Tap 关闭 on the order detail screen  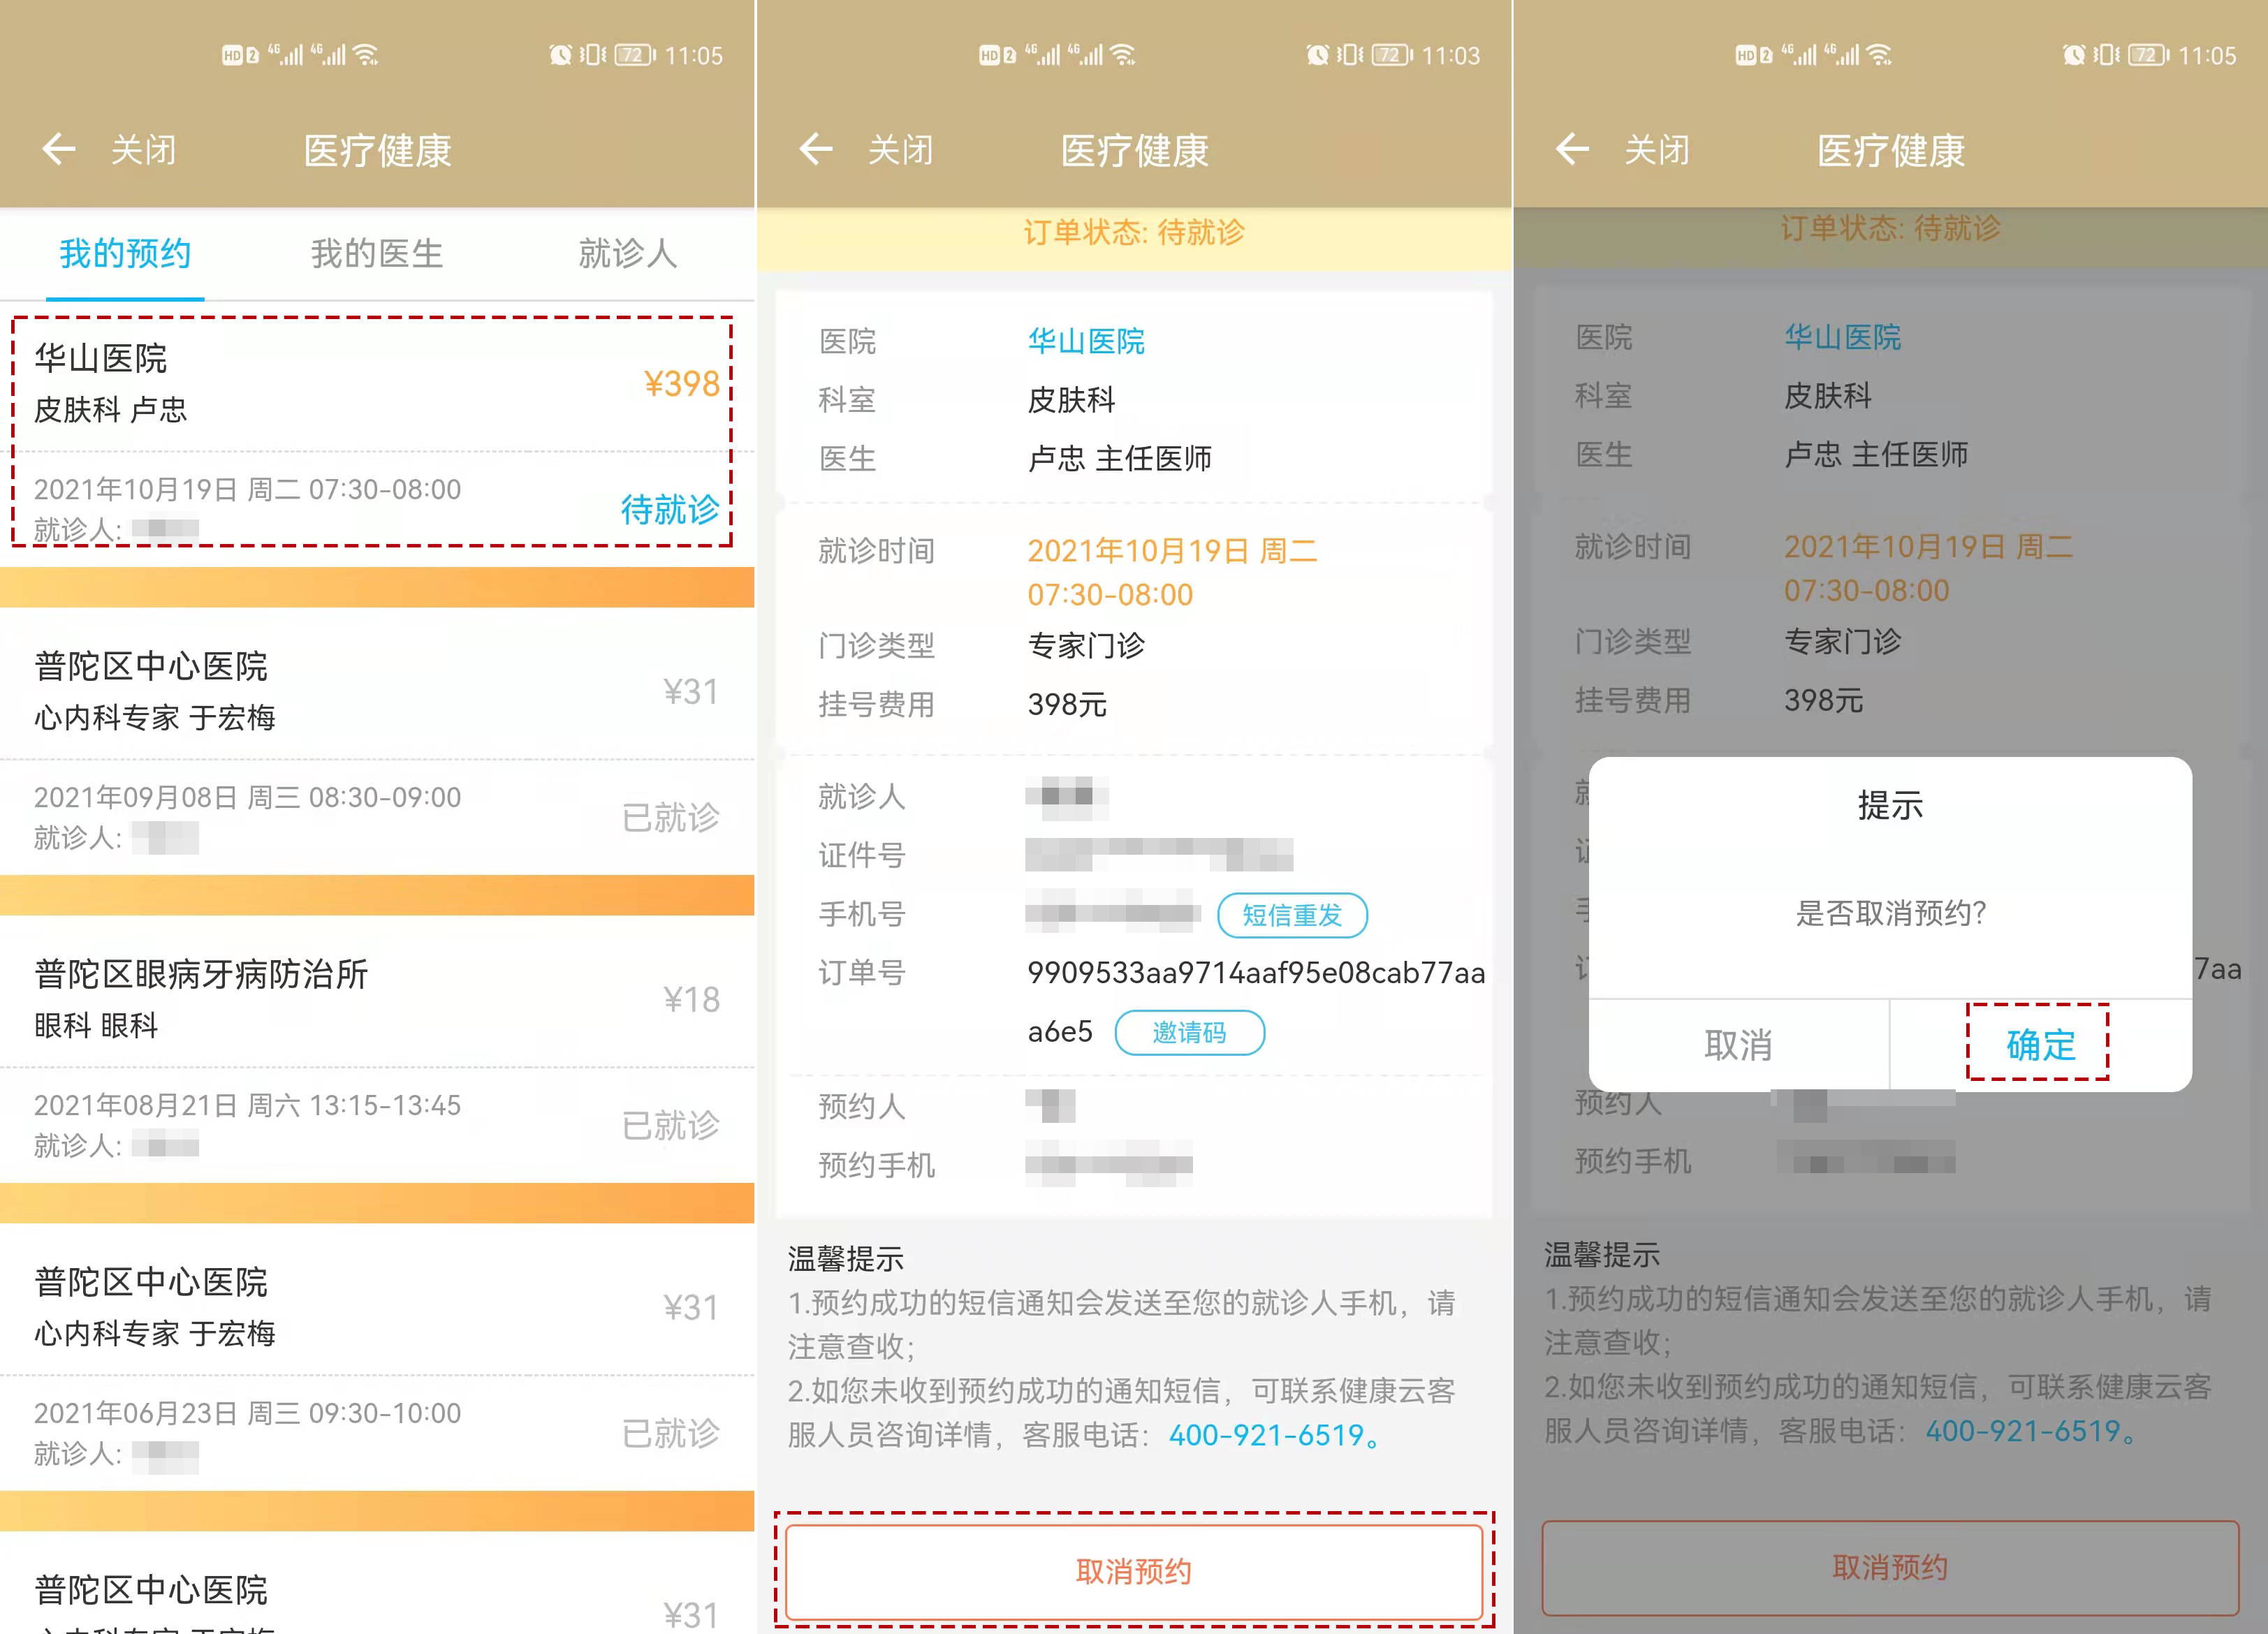coord(900,150)
